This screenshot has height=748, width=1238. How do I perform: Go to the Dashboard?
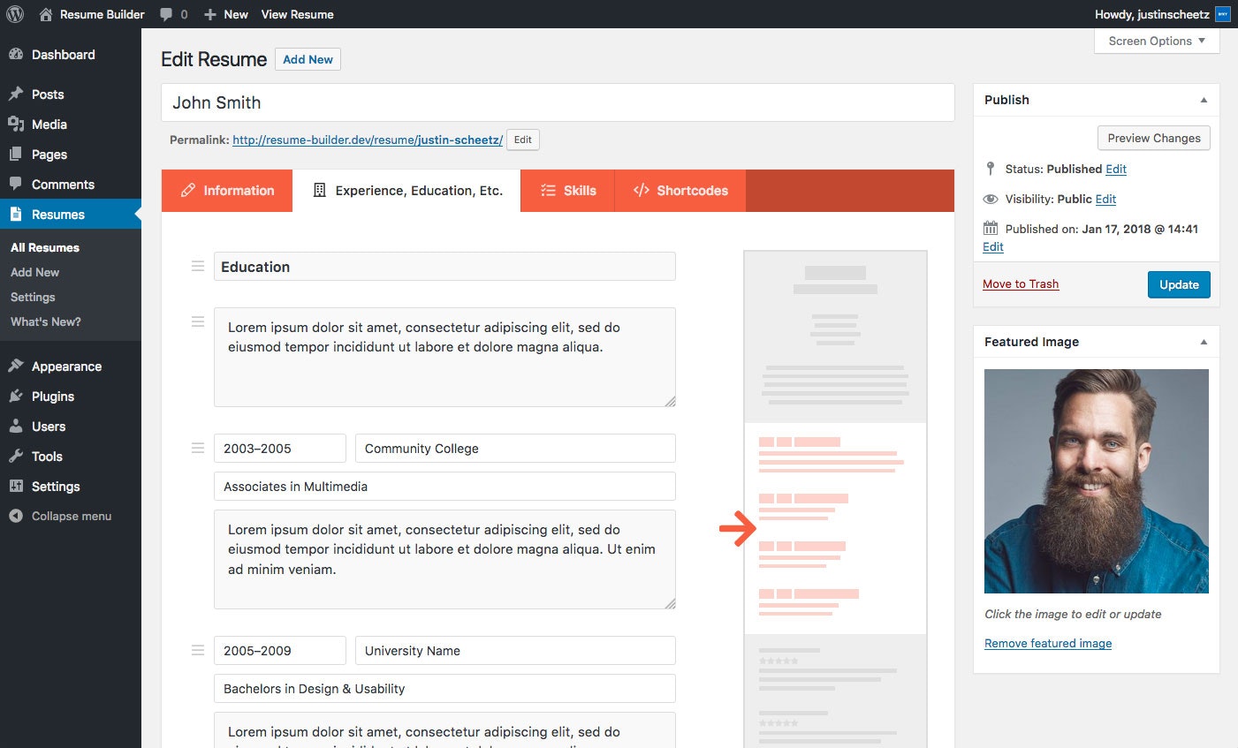tap(61, 54)
